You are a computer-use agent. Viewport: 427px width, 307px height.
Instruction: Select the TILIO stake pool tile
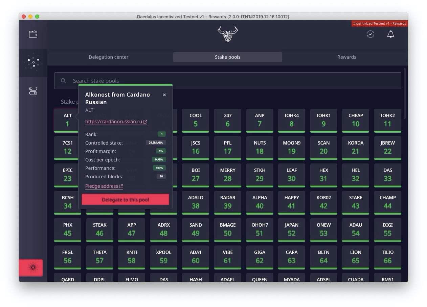coord(388,257)
